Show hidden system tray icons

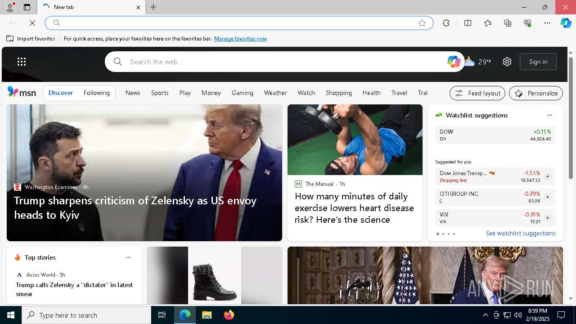click(x=485, y=315)
